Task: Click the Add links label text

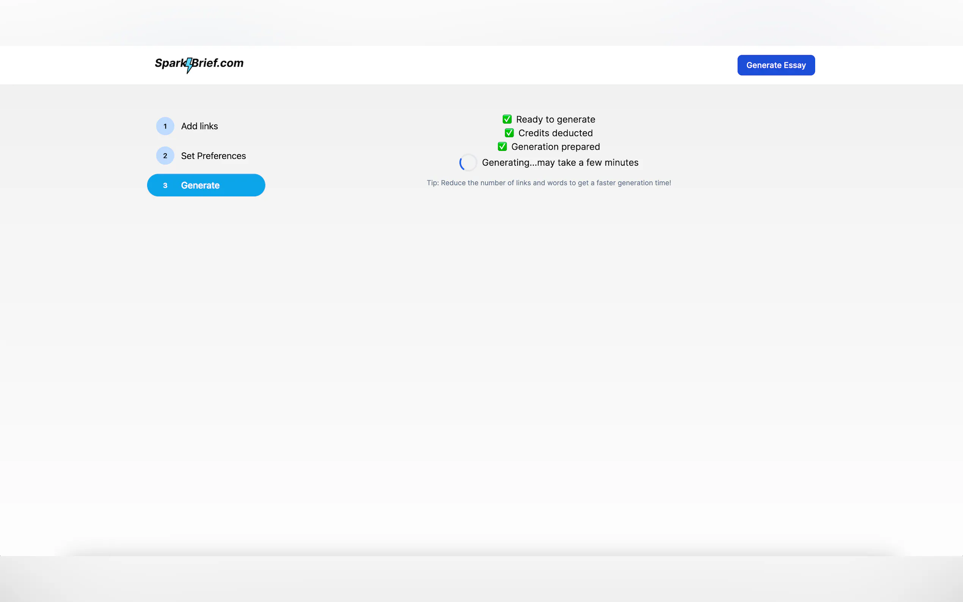Action: pos(199,126)
